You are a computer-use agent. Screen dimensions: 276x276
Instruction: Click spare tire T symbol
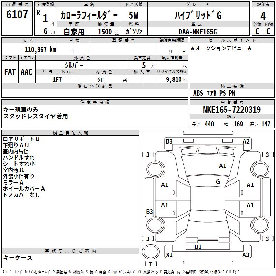tap(151, 264)
